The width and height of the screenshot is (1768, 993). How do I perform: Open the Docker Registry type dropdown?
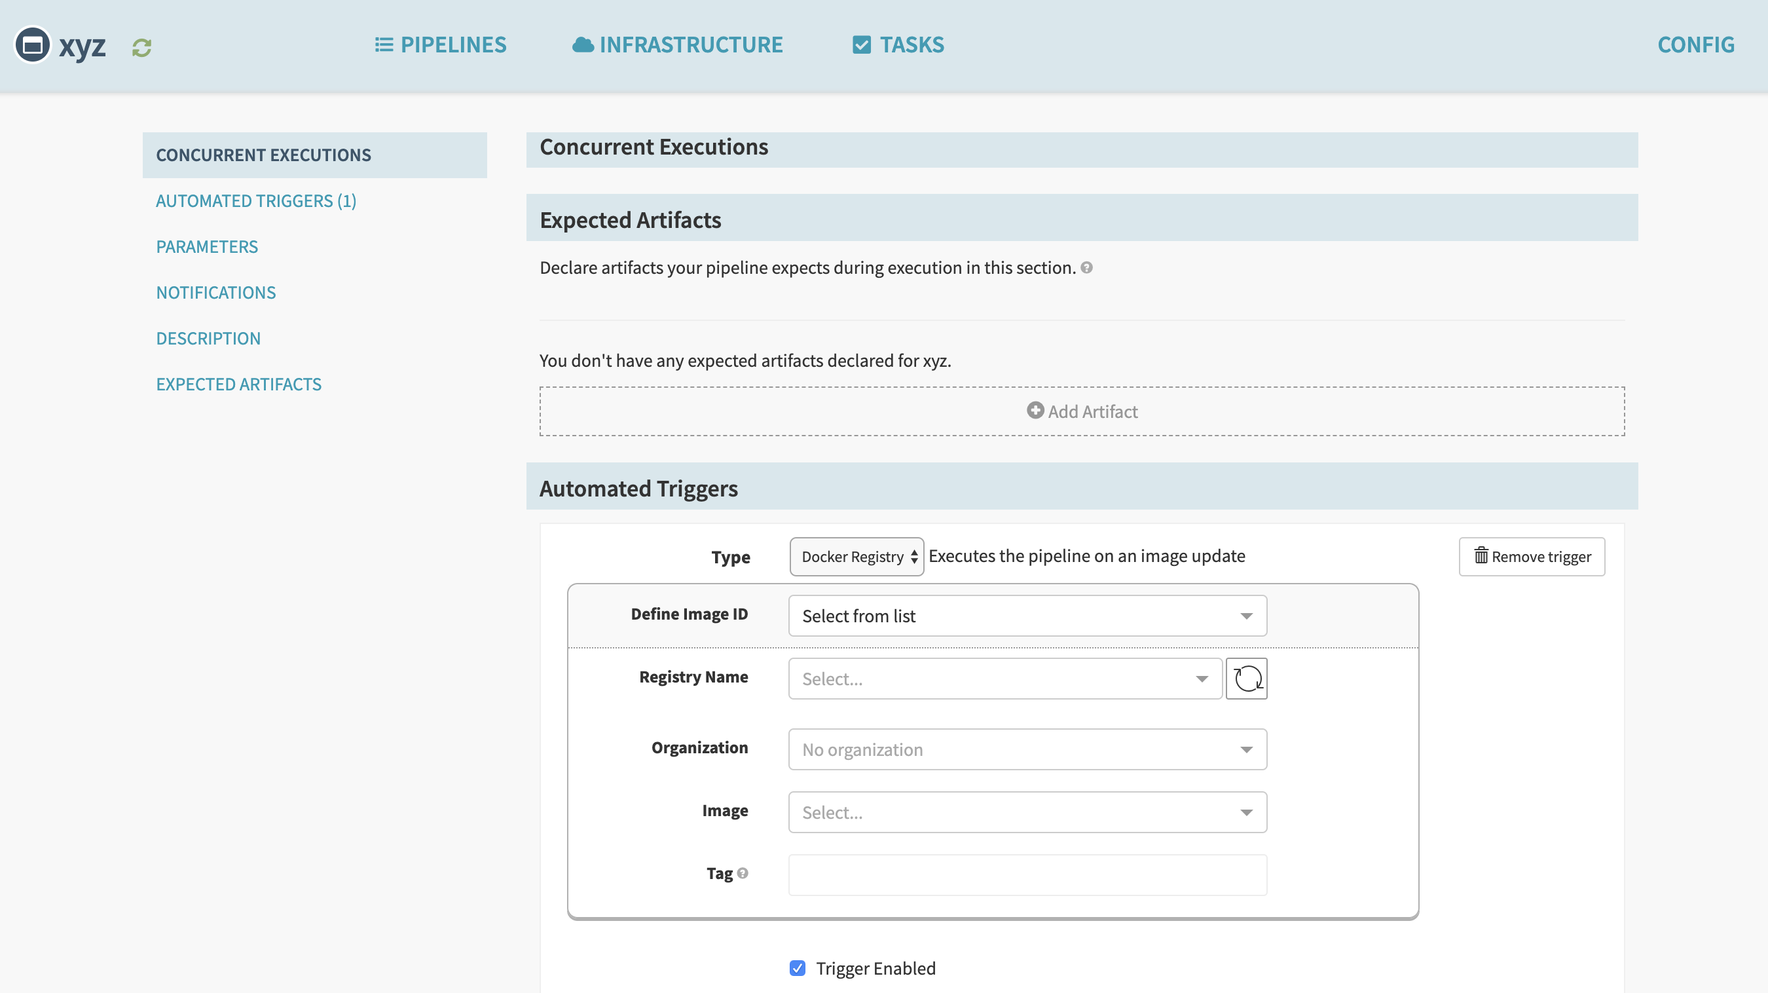tap(856, 556)
